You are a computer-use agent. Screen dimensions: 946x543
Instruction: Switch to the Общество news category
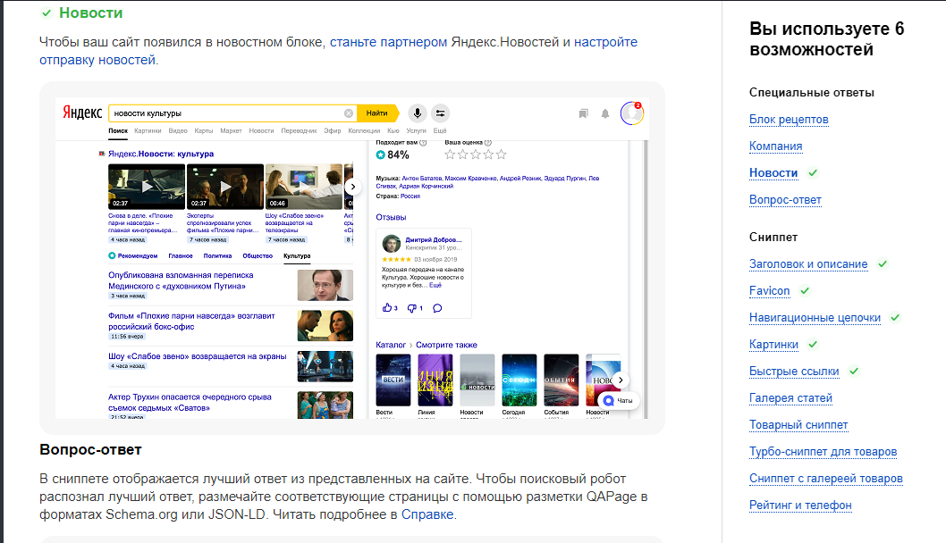pyautogui.click(x=258, y=256)
